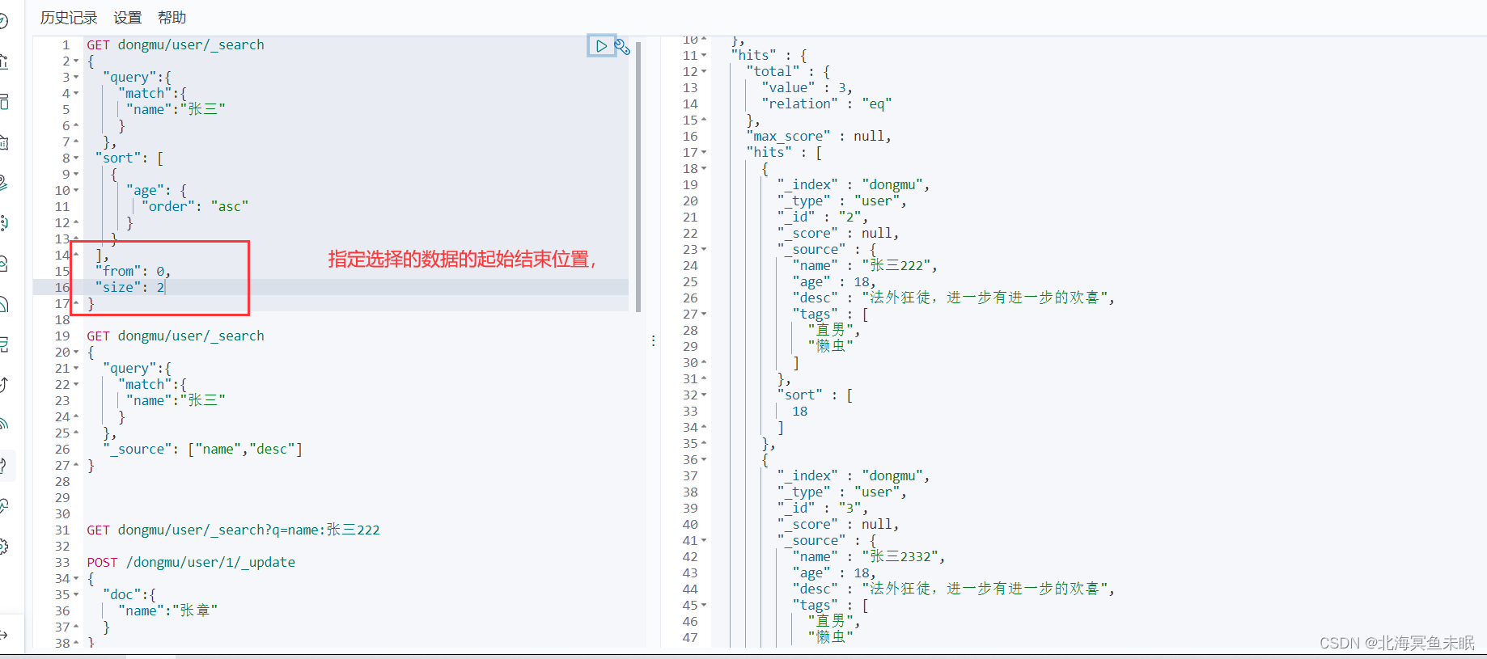The height and width of the screenshot is (659, 1487).
Task: Collapse the match block at editor line 4
Action: coord(76,94)
